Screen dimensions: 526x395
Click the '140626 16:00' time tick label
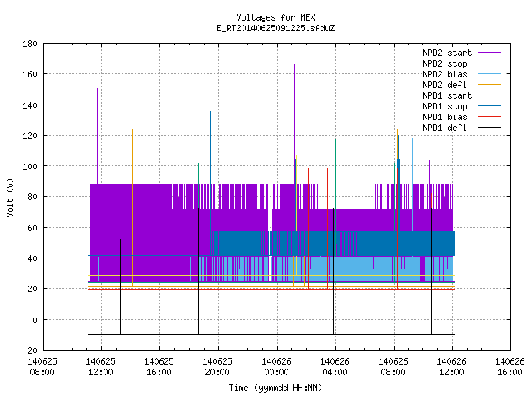(510, 367)
